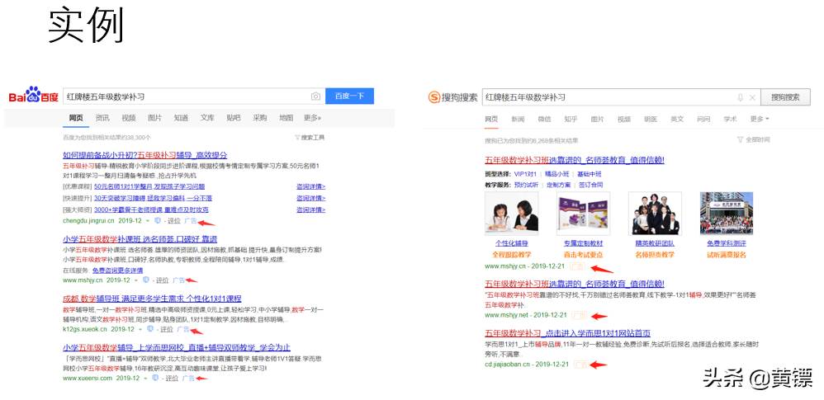Click 评价 in Baidu www.mshjy.cn row
This screenshot has height=400, width=824.
click(162, 280)
